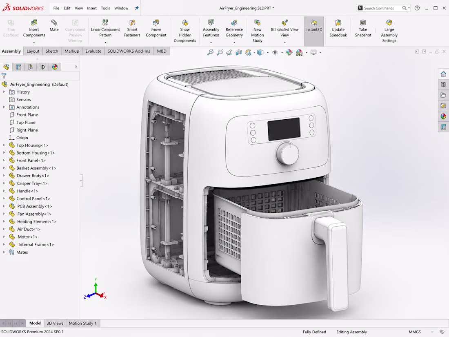The height and width of the screenshot is (337, 449).
Task: Click Exploded View tool
Action: (x=285, y=28)
